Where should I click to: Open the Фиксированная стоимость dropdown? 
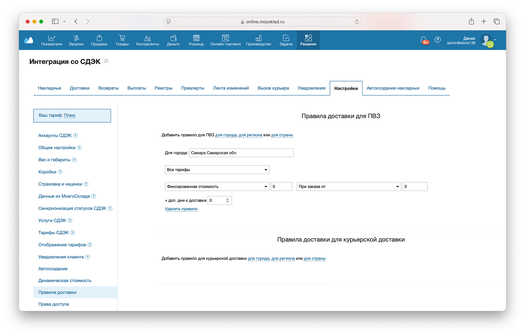tap(217, 187)
